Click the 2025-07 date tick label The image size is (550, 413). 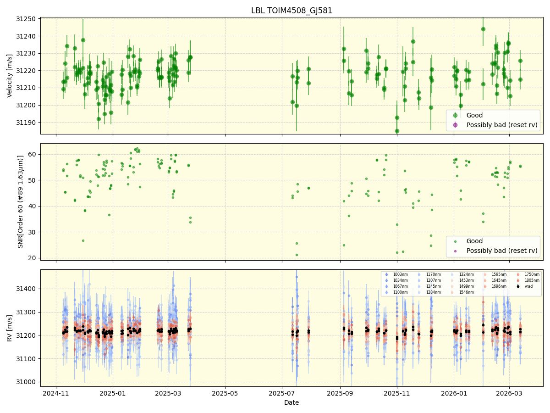click(x=281, y=393)
